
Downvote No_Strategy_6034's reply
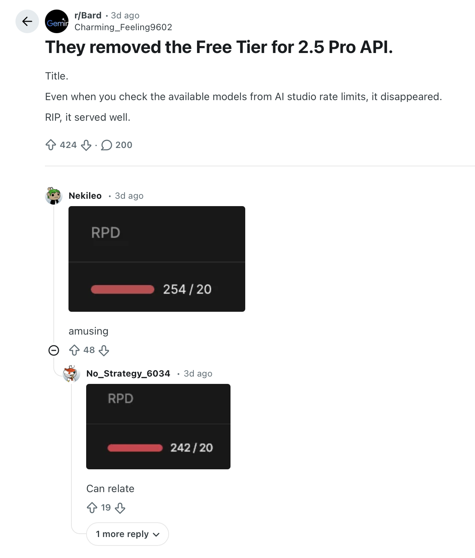click(x=120, y=508)
